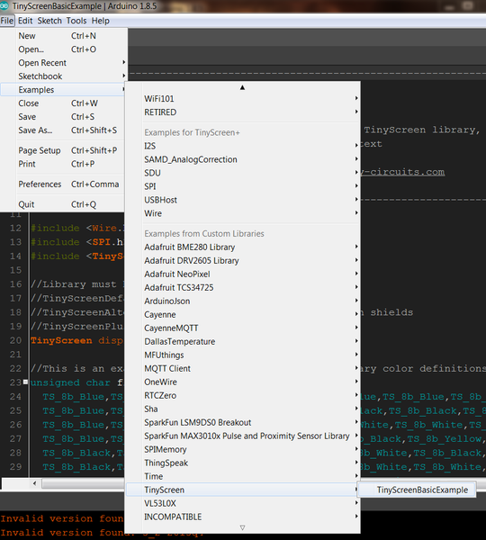
Task: Click the scroll-up arrow in Examples list
Action: click(x=242, y=88)
